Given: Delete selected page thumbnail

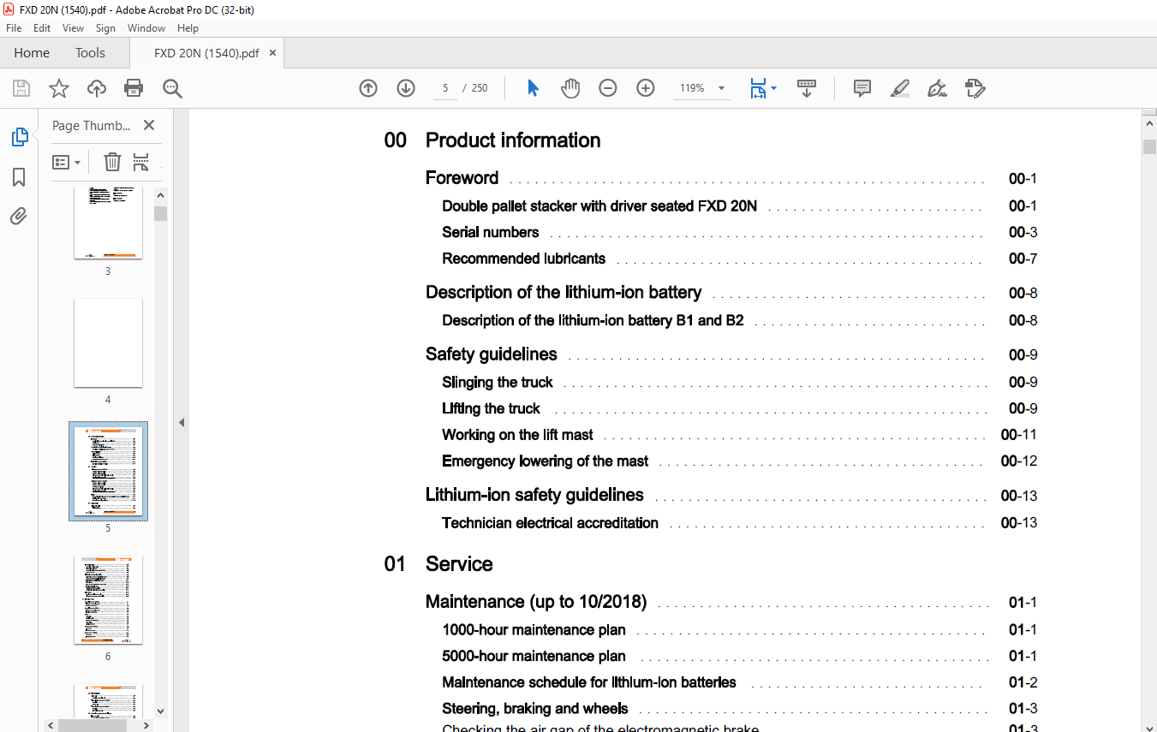Looking at the screenshot, I should (x=112, y=162).
